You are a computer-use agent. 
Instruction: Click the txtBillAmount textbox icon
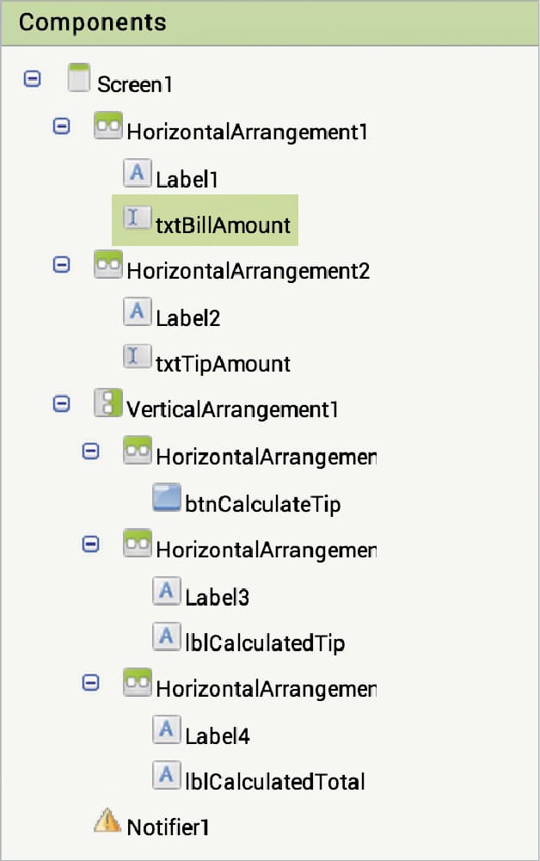pyautogui.click(x=137, y=219)
